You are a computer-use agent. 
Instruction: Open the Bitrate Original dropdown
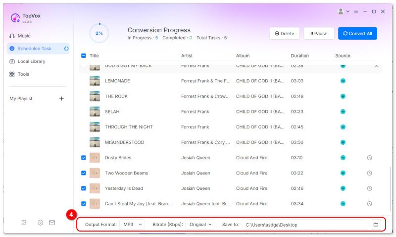[x=200, y=225]
